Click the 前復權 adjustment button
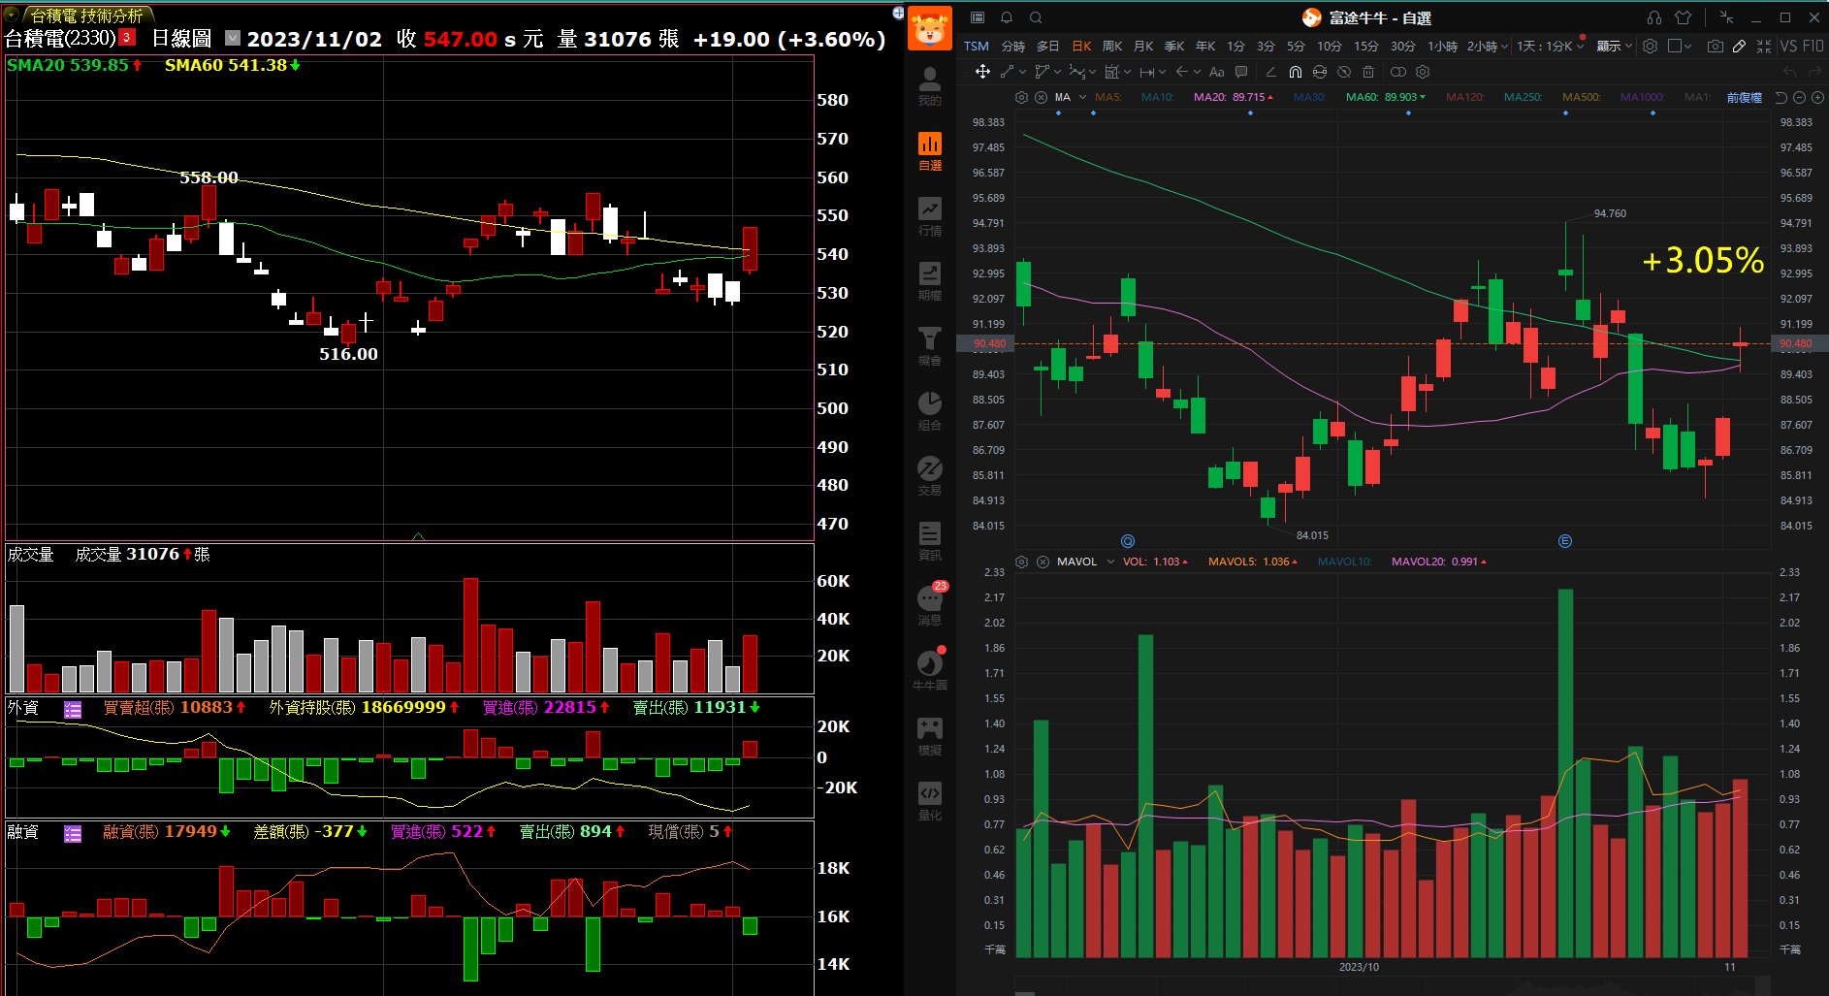Viewport: 1829px width, 996px height. tap(1744, 97)
